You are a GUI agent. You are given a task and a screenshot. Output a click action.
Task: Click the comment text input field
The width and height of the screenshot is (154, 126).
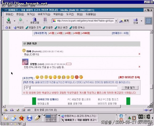74,88
